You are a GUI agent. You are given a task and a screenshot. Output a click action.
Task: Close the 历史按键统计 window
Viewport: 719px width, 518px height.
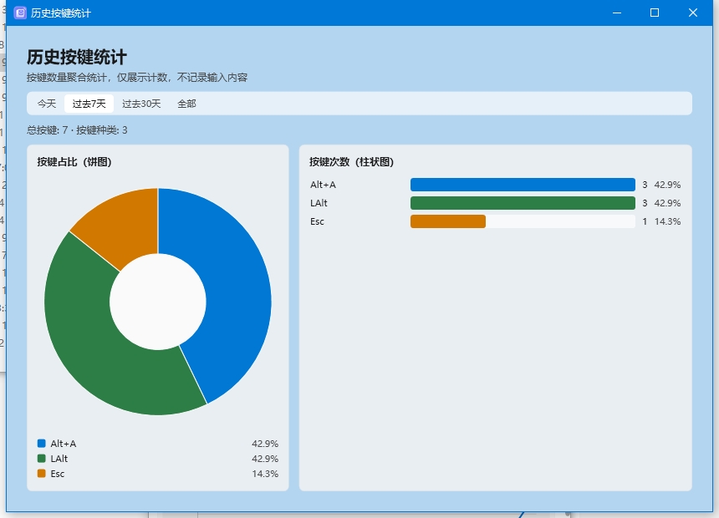click(x=693, y=13)
